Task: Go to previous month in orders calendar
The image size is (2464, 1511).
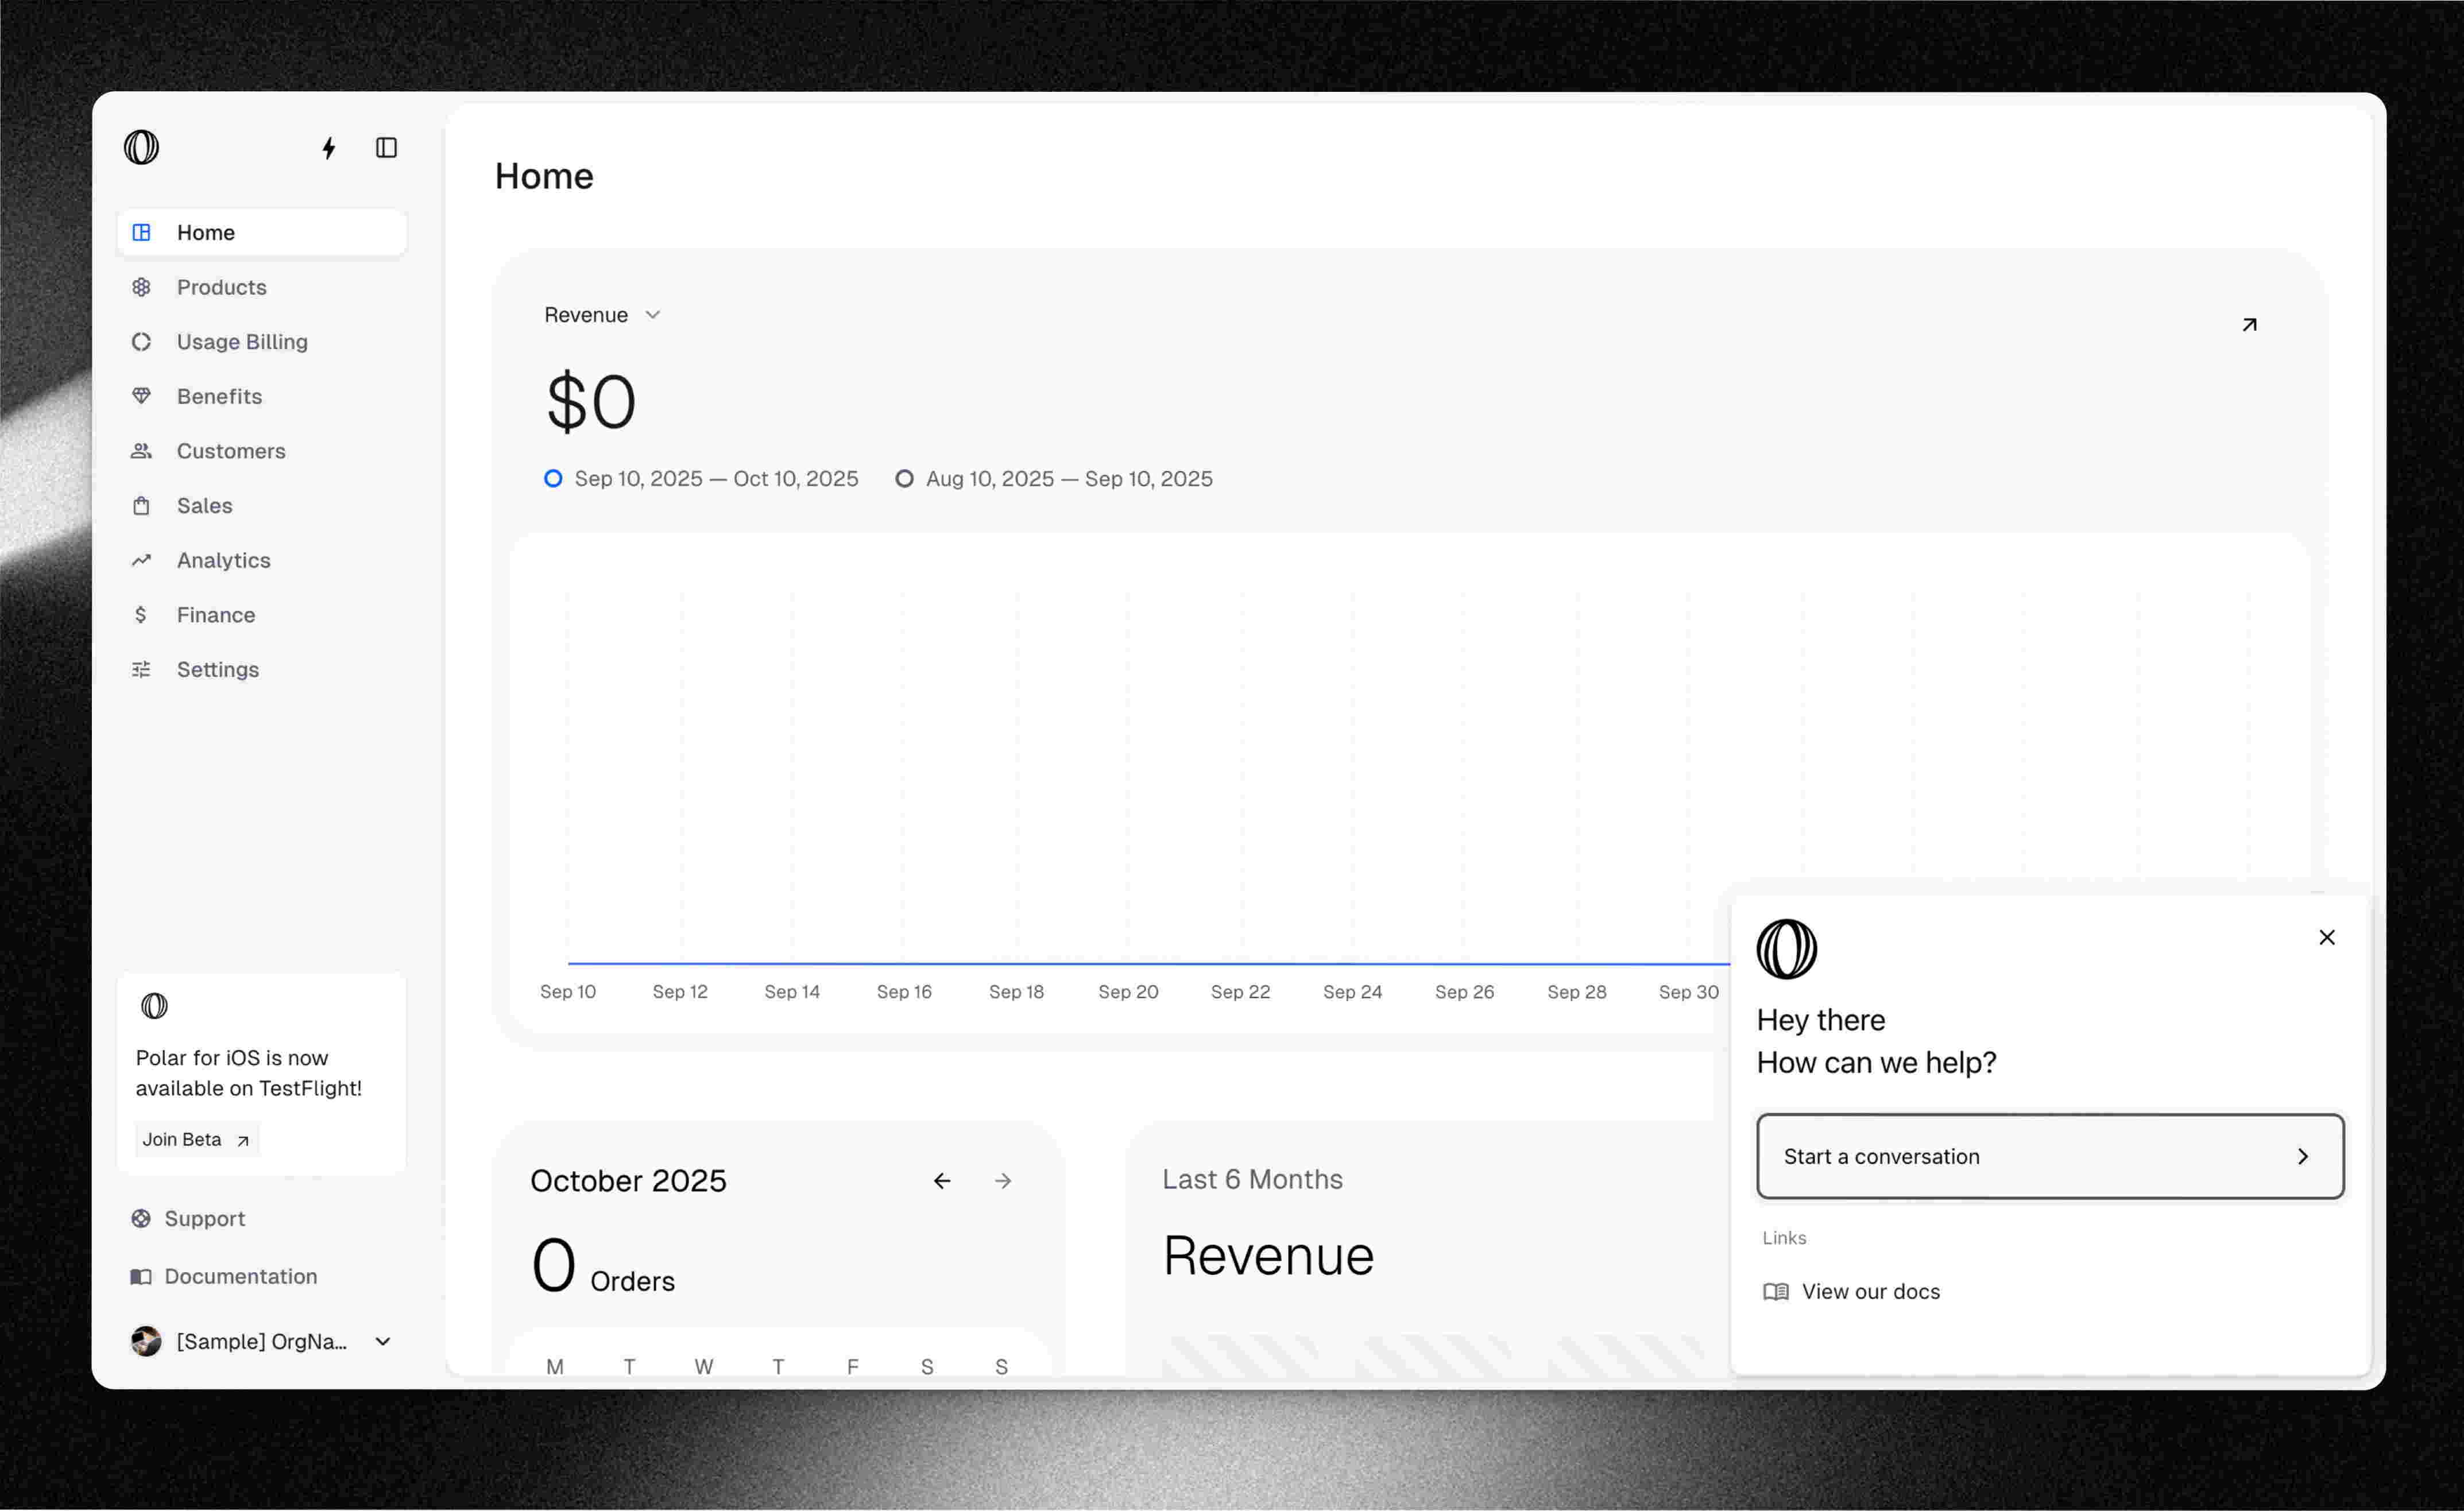Action: 942,1181
